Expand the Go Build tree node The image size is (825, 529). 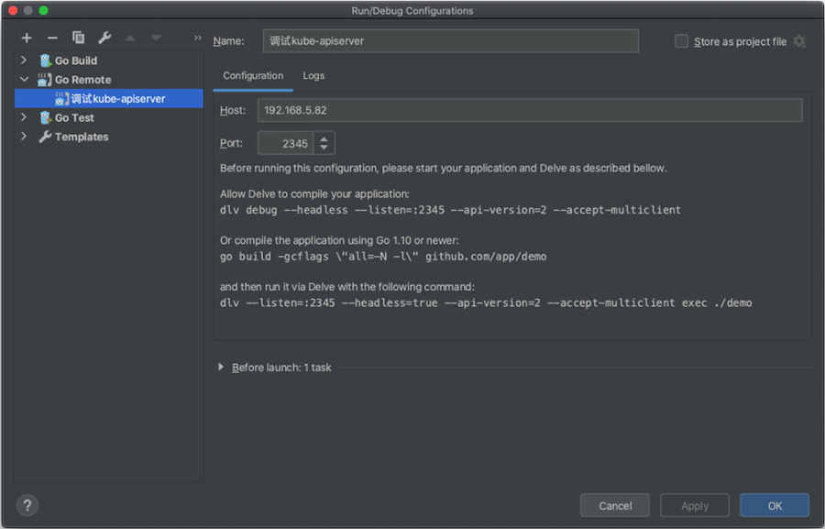point(24,61)
